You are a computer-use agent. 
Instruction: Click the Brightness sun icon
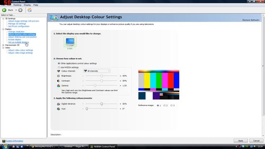click(58, 76)
